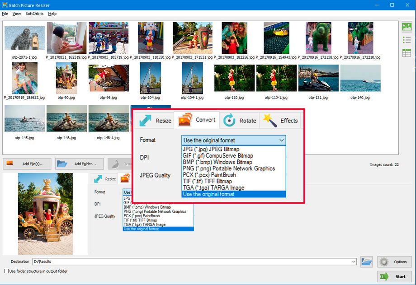
Task: Open the View menu
Action: (17, 14)
